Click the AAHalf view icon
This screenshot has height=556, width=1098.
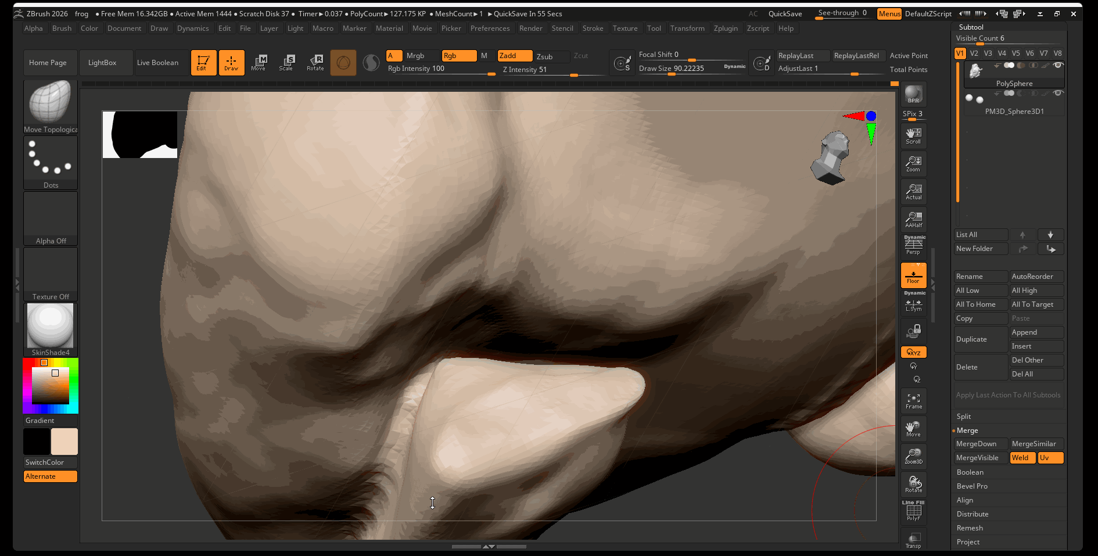[913, 220]
